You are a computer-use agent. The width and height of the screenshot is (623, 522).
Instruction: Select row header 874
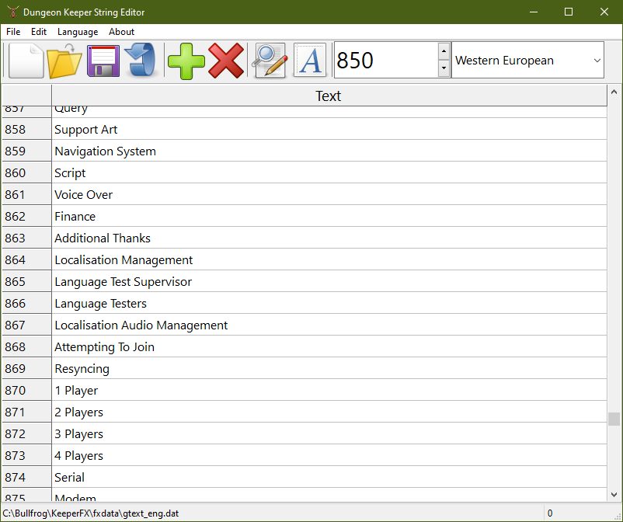[x=26, y=477]
